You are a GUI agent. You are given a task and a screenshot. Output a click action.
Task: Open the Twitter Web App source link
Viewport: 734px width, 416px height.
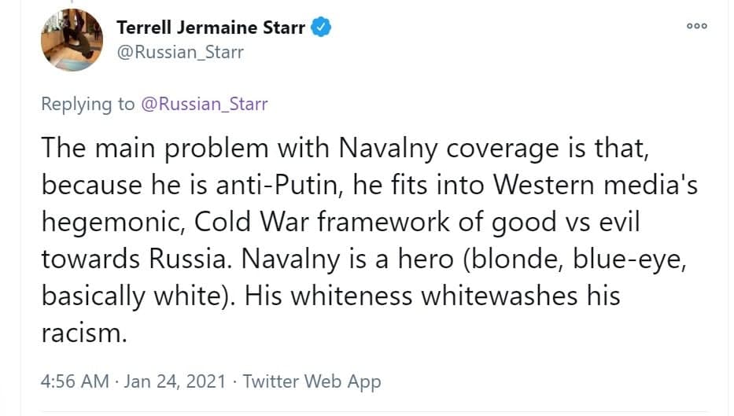(312, 381)
